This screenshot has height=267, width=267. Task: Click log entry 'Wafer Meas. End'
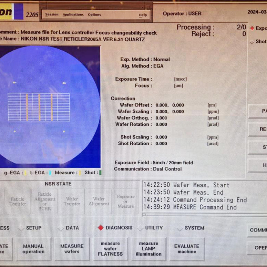(183, 192)
